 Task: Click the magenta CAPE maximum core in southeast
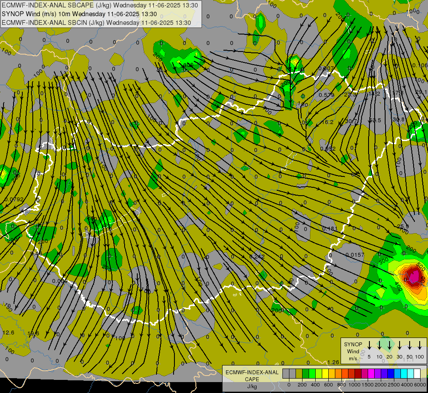click(x=414, y=276)
